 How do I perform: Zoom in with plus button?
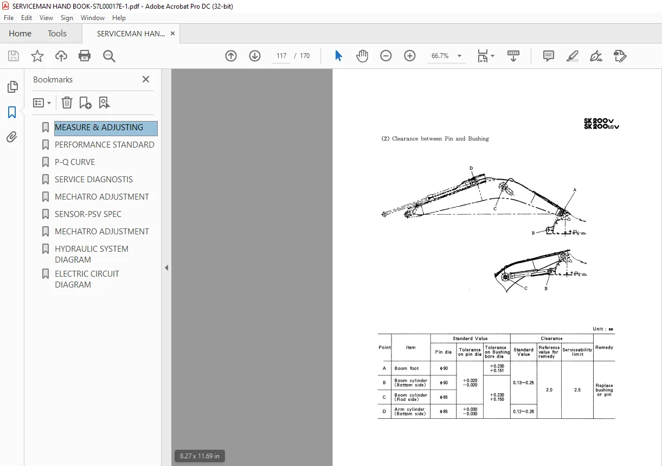point(410,56)
